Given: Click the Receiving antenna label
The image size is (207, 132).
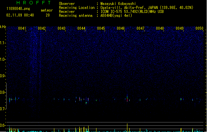Looking at the screenshot, I should pyautogui.click(x=76, y=16).
